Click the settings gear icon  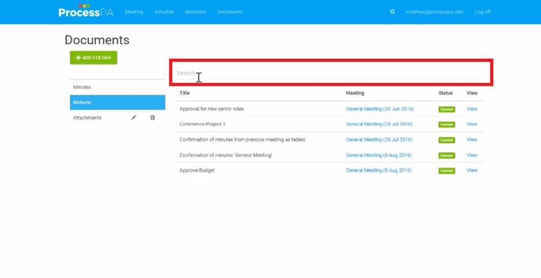click(x=392, y=12)
